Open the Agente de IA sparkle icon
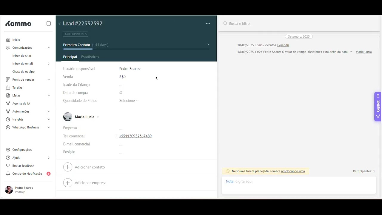This screenshot has width=382, height=215. tap(8, 103)
